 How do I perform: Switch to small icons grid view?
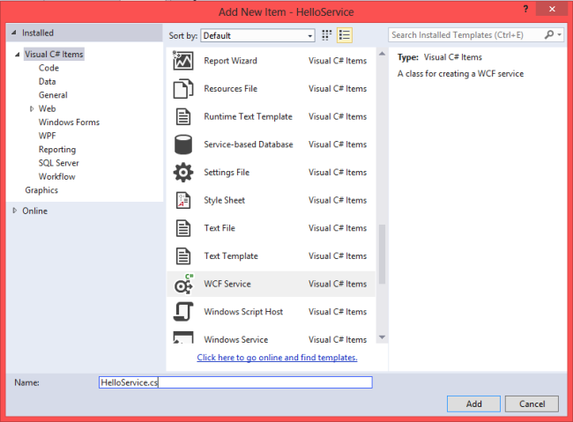[326, 35]
